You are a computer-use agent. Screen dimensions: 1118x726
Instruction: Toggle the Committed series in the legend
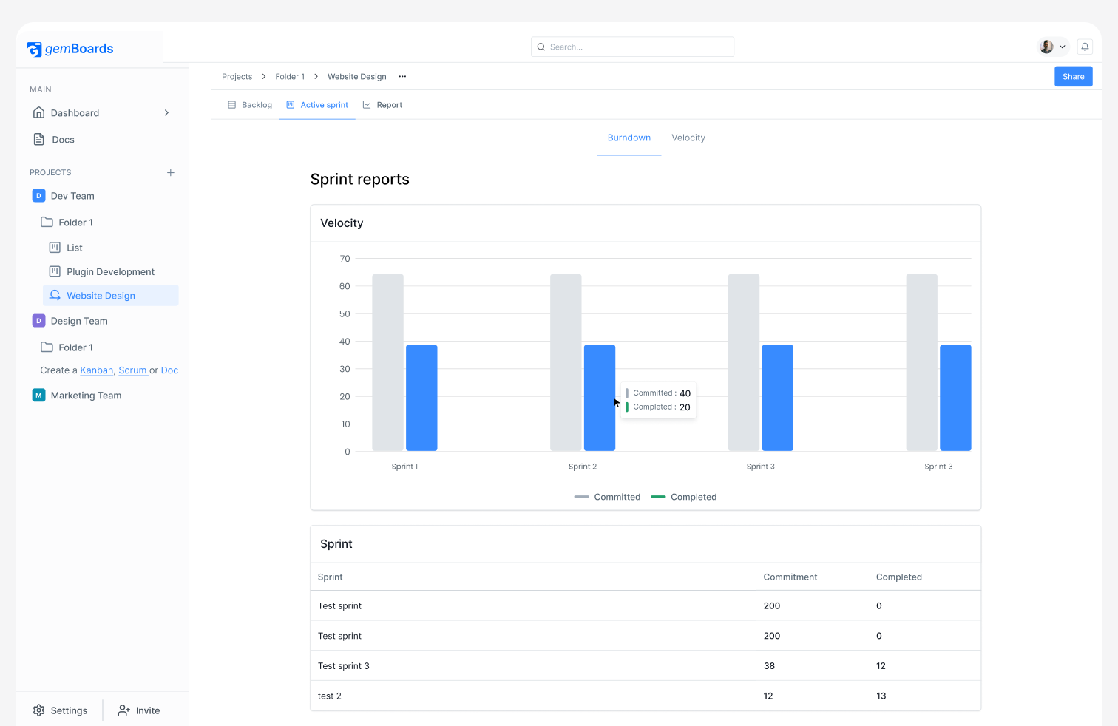606,496
